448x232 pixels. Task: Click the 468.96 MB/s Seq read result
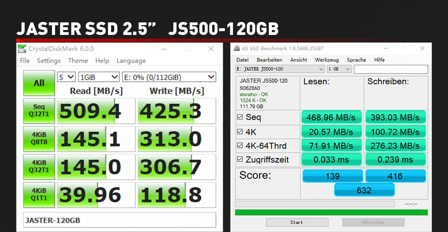(332, 117)
